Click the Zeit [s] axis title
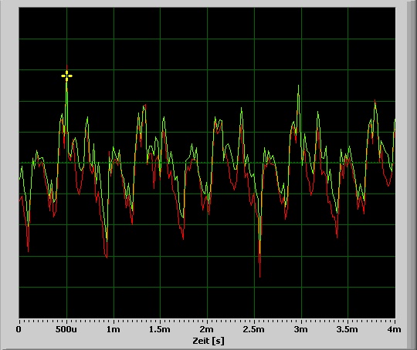Viewport: 417px width, 350px height. pos(208,341)
